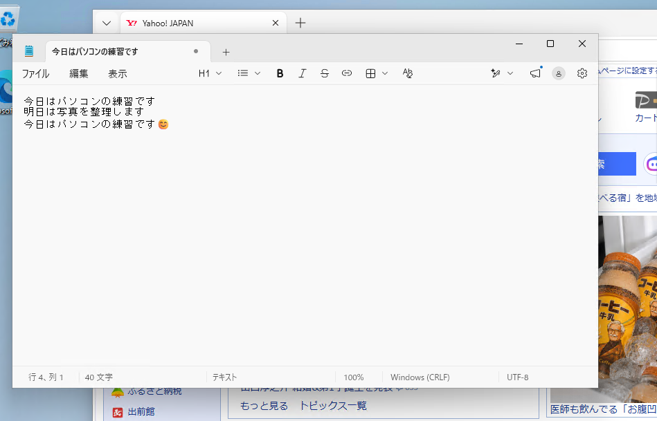The height and width of the screenshot is (421, 657).
Task: Click the 40 文字 character count
Action: [99, 377]
